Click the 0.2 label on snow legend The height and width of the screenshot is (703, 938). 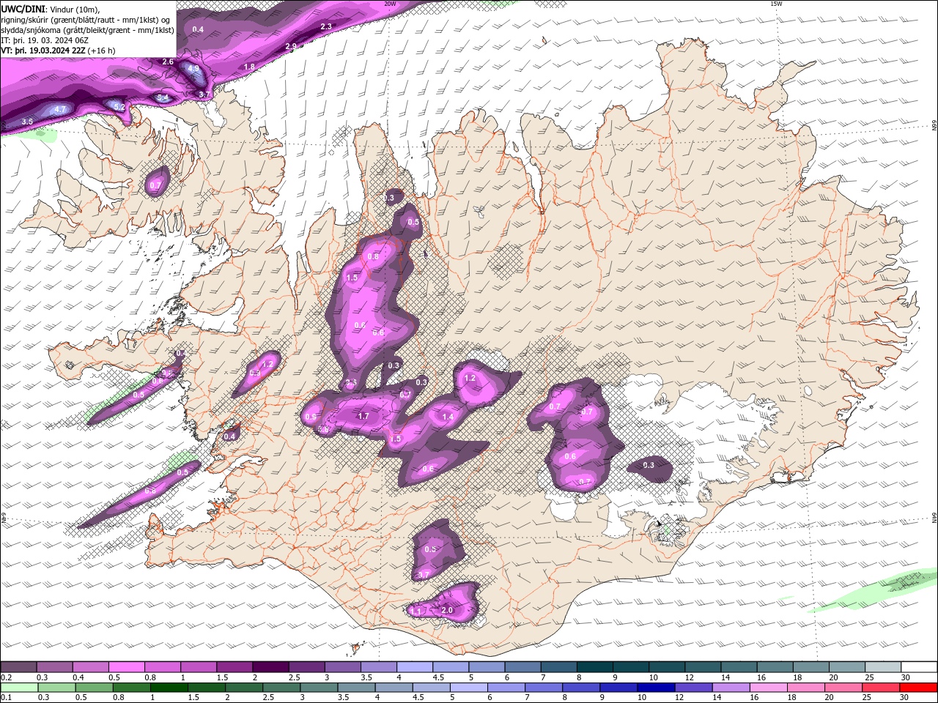[x=5, y=677]
